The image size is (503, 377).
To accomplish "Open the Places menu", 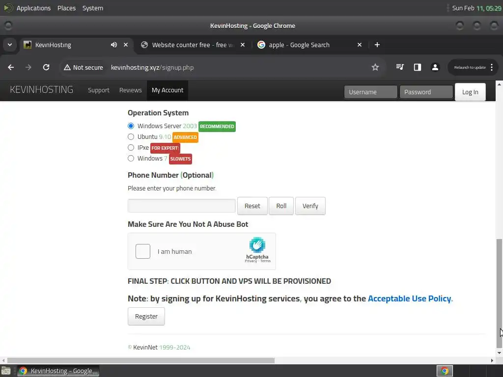I will pyautogui.click(x=66, y=8).
